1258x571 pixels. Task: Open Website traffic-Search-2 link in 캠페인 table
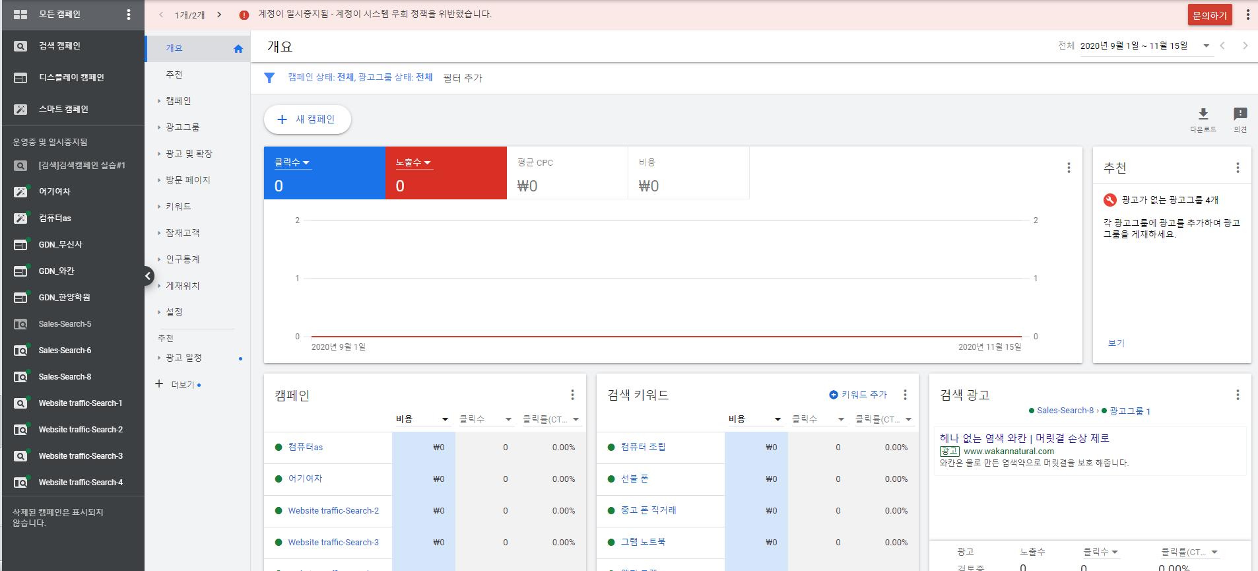click(x=333, y=511)
